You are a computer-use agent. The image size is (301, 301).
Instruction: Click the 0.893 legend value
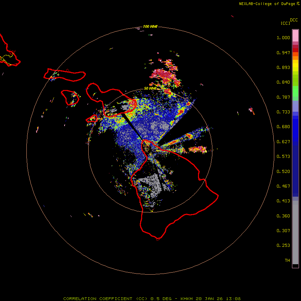click(283, 67)
